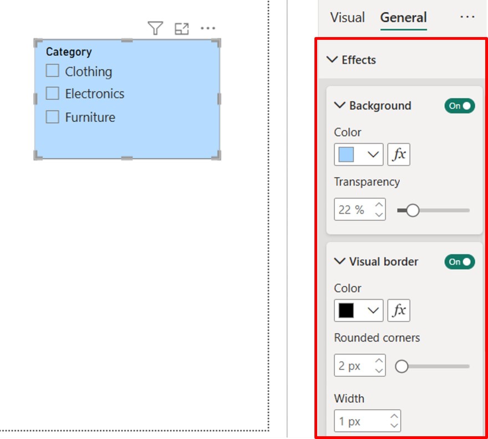This screenshot has height=439, width=488.
Task: Select the General tab
Action: point(403,18)
